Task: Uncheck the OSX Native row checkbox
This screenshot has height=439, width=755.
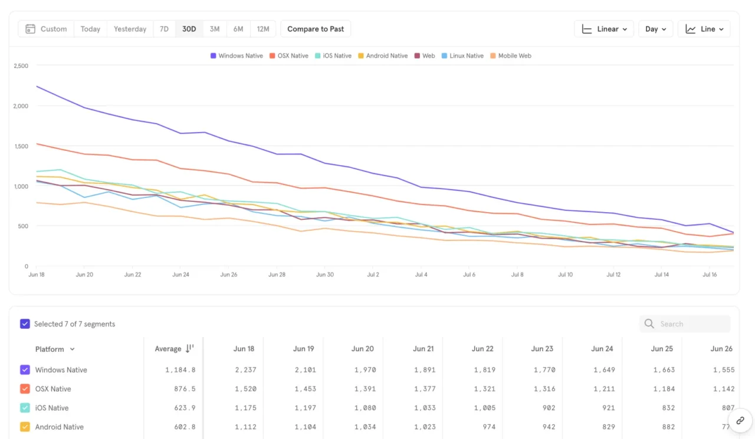Action: click(25, 389)
